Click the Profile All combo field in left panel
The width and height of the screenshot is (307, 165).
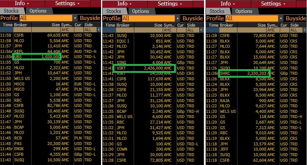tap(46, 18)
